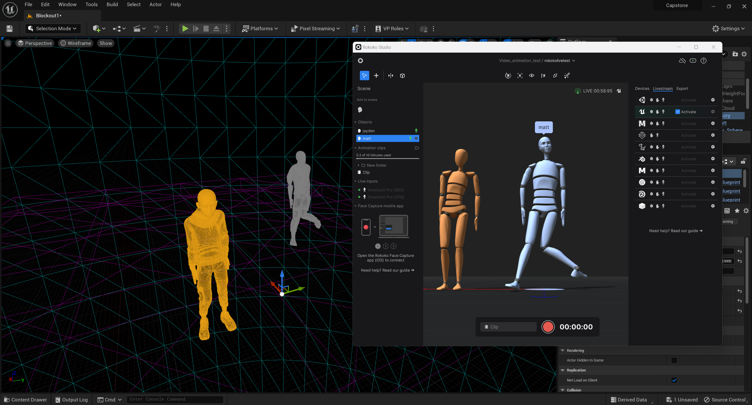Click Need help guide link under Livestream

(x=676, y=231)
